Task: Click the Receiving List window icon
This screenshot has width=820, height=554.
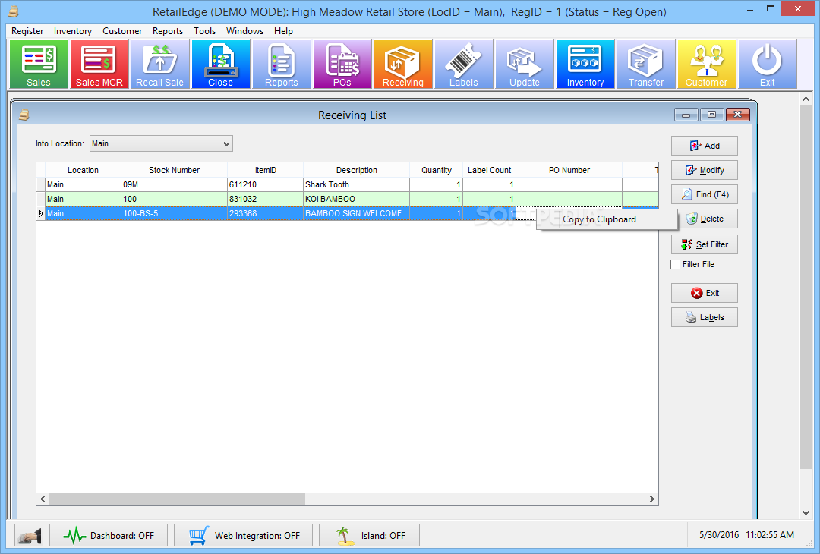Action: [24, 115]
